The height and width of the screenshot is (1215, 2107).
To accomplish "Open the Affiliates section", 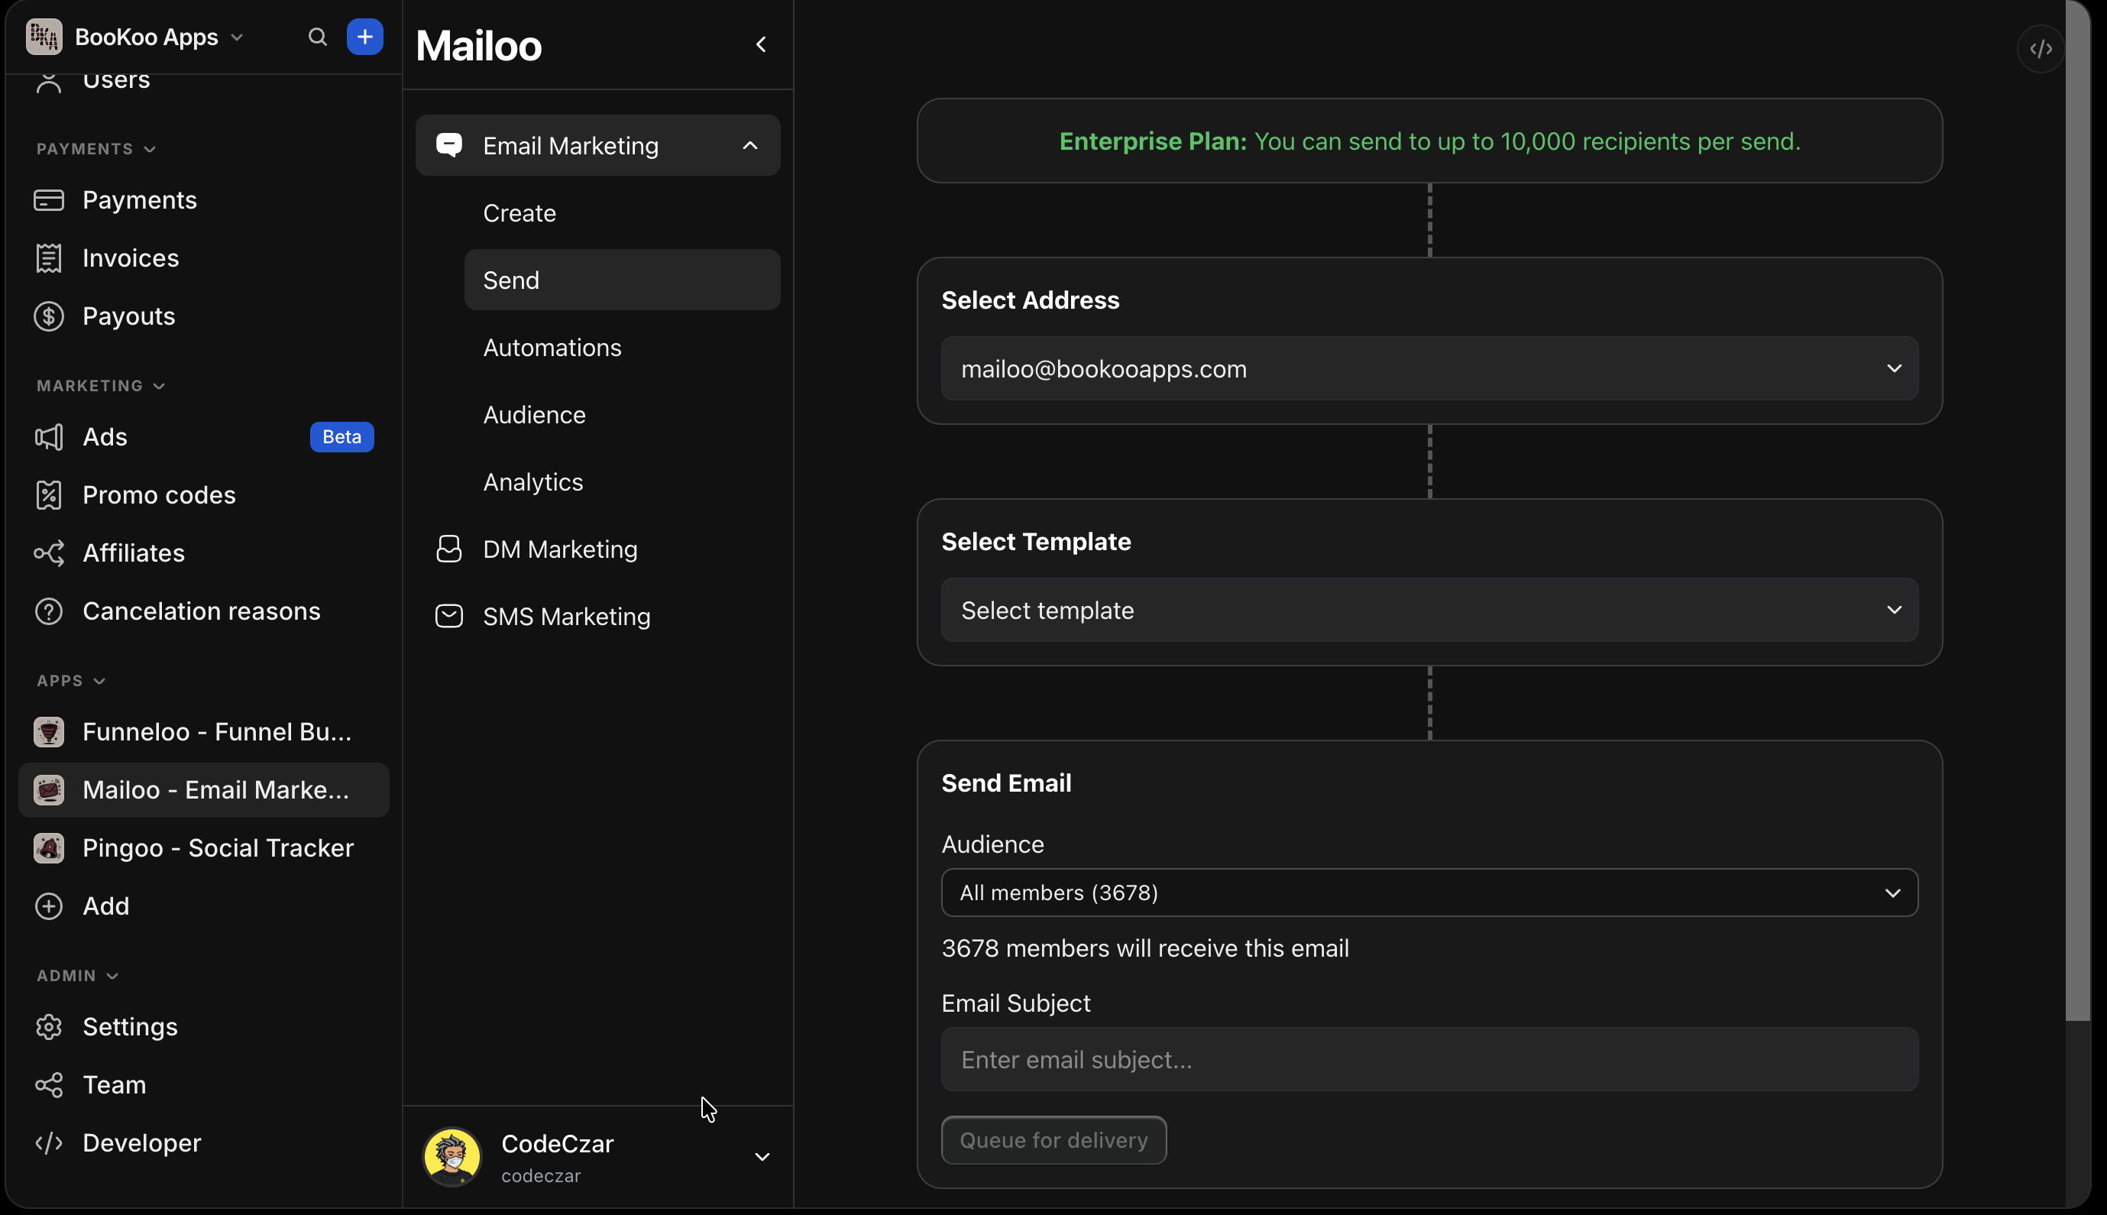I will [x=134, y=552].
